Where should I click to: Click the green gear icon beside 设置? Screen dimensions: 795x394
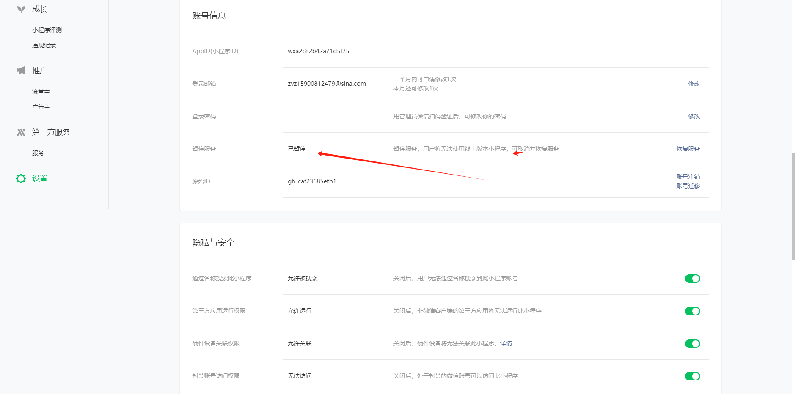pyautogui.click(x=21, y=178)
